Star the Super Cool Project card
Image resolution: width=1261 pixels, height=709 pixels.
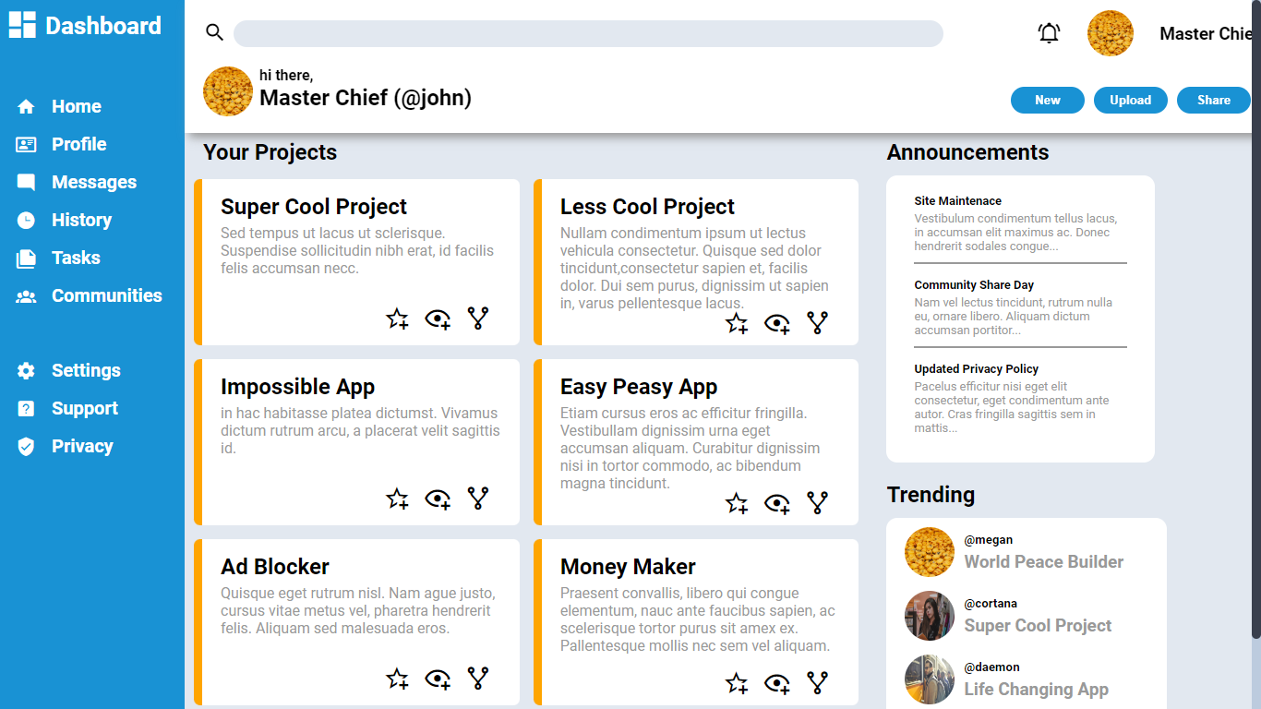(x=397, y=318)
